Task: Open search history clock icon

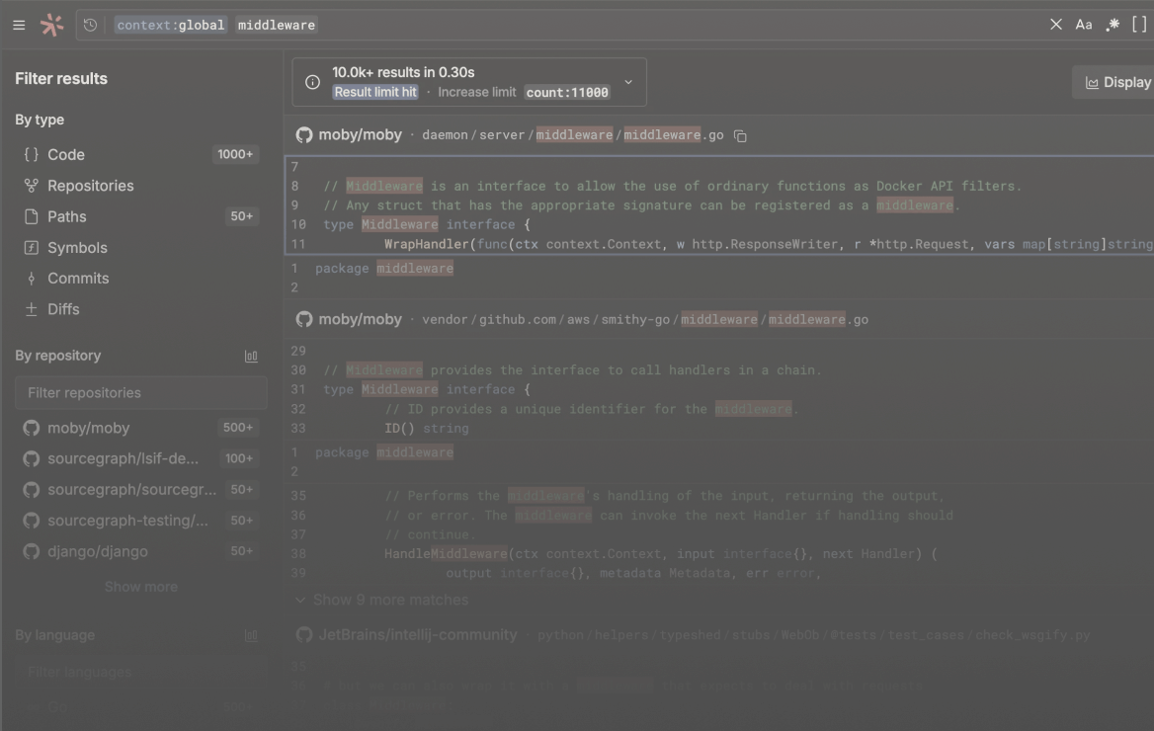Action: 91,25
